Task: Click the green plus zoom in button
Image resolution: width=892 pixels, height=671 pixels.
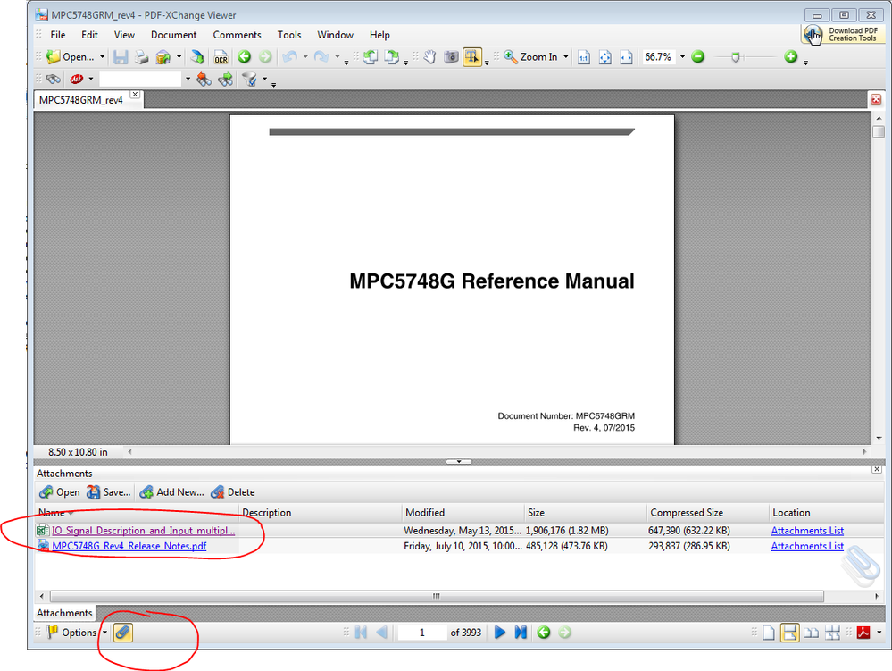Action: tap(791, 56)
